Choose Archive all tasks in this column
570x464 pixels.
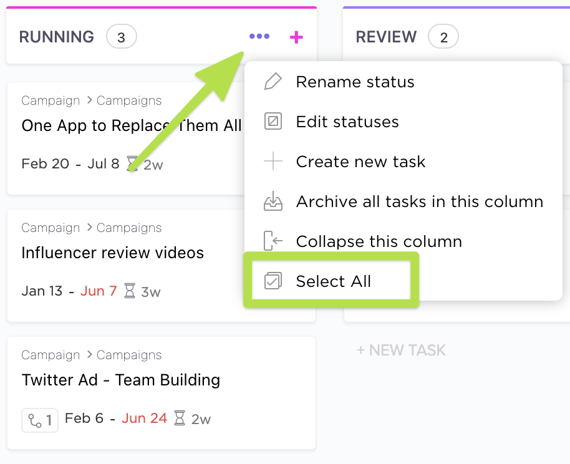419,201
